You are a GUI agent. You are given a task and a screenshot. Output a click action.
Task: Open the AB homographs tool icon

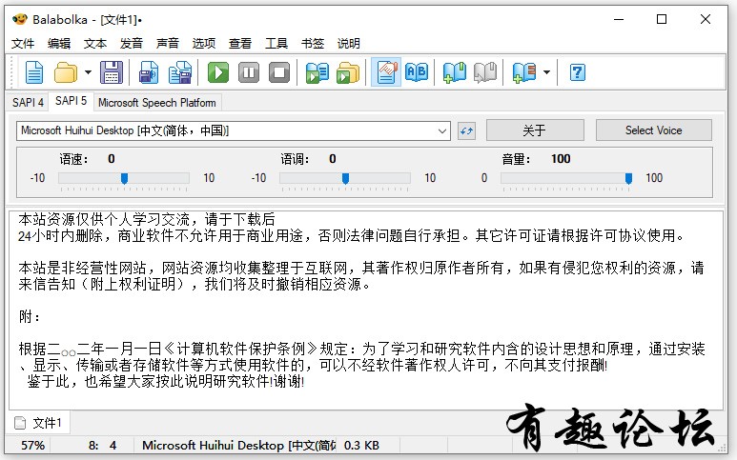coord(417,72)
